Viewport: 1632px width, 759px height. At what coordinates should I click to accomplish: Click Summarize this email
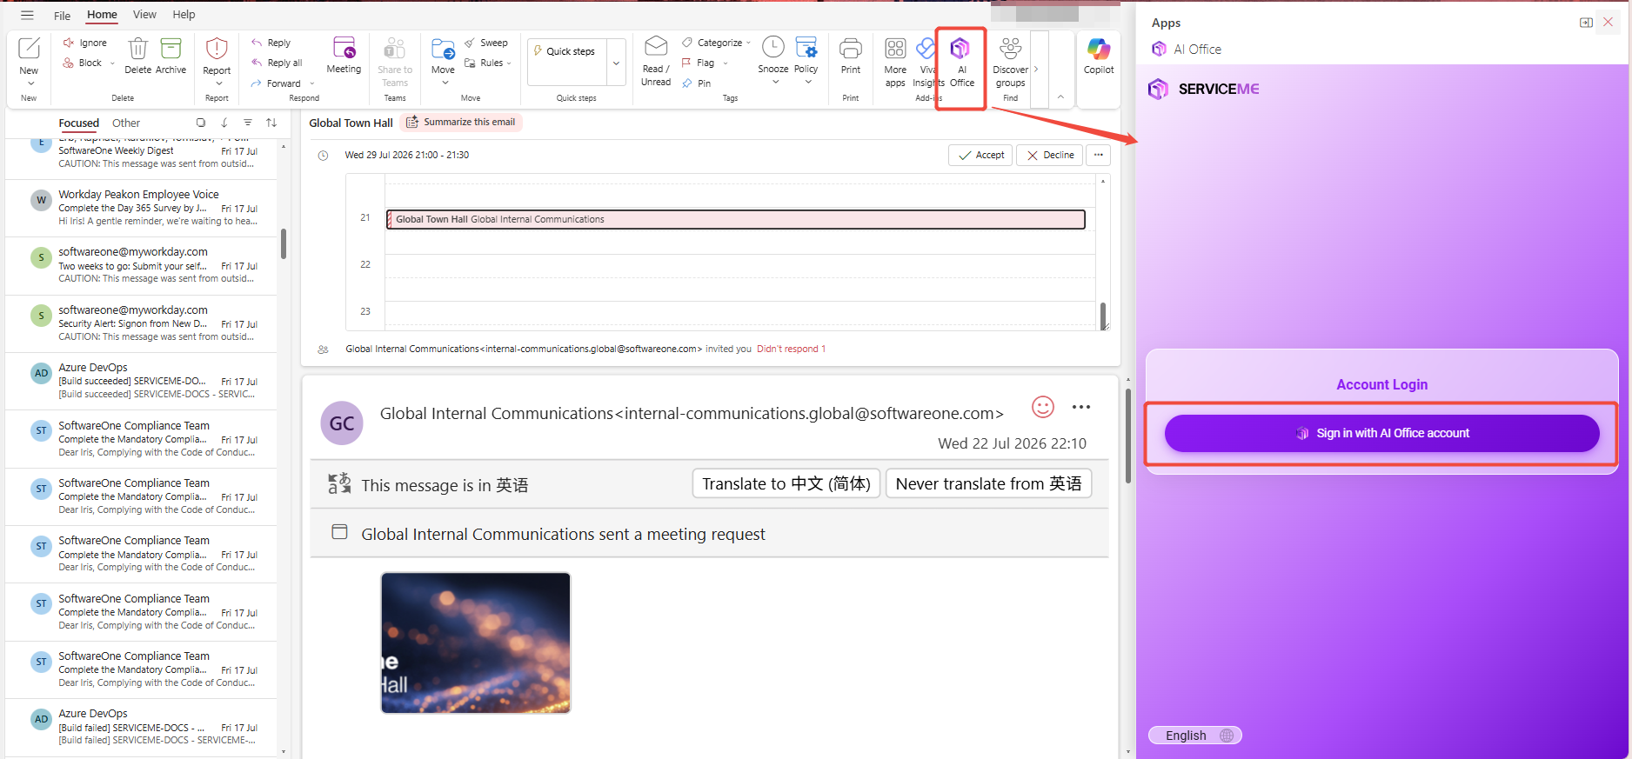point(461,123)
